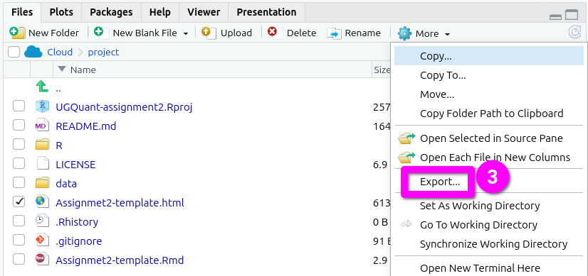The image size is (588, 276).
Task: Click the data folder icon
Action: pyautogui.click(x=43, y=183)
